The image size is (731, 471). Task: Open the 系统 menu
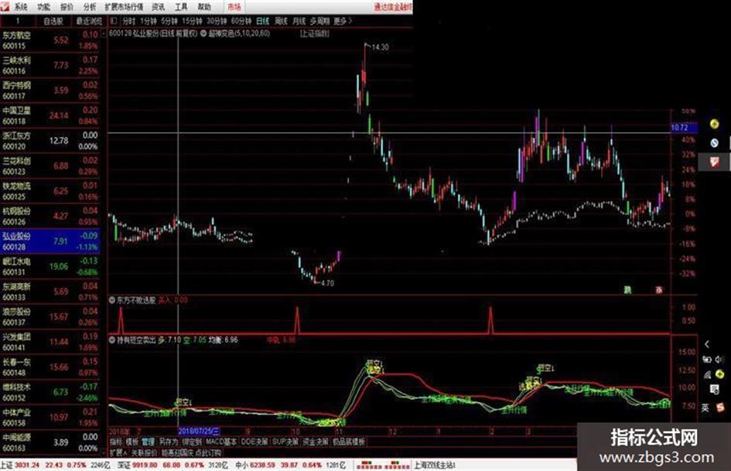coord(22,7)
